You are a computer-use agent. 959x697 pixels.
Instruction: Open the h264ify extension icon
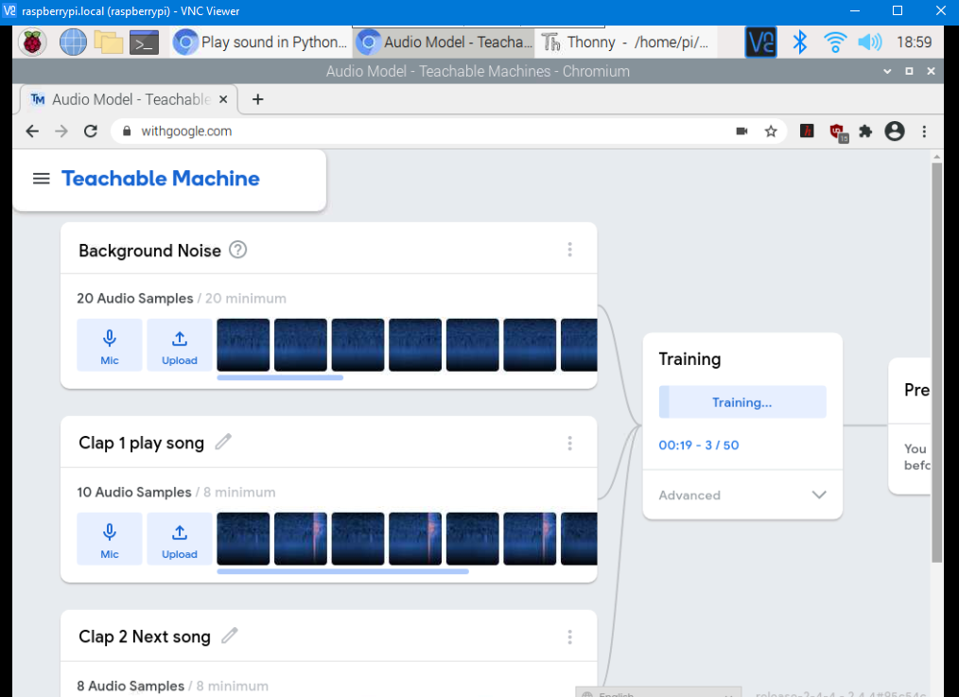pyautogui.click(x=807, y=131)
